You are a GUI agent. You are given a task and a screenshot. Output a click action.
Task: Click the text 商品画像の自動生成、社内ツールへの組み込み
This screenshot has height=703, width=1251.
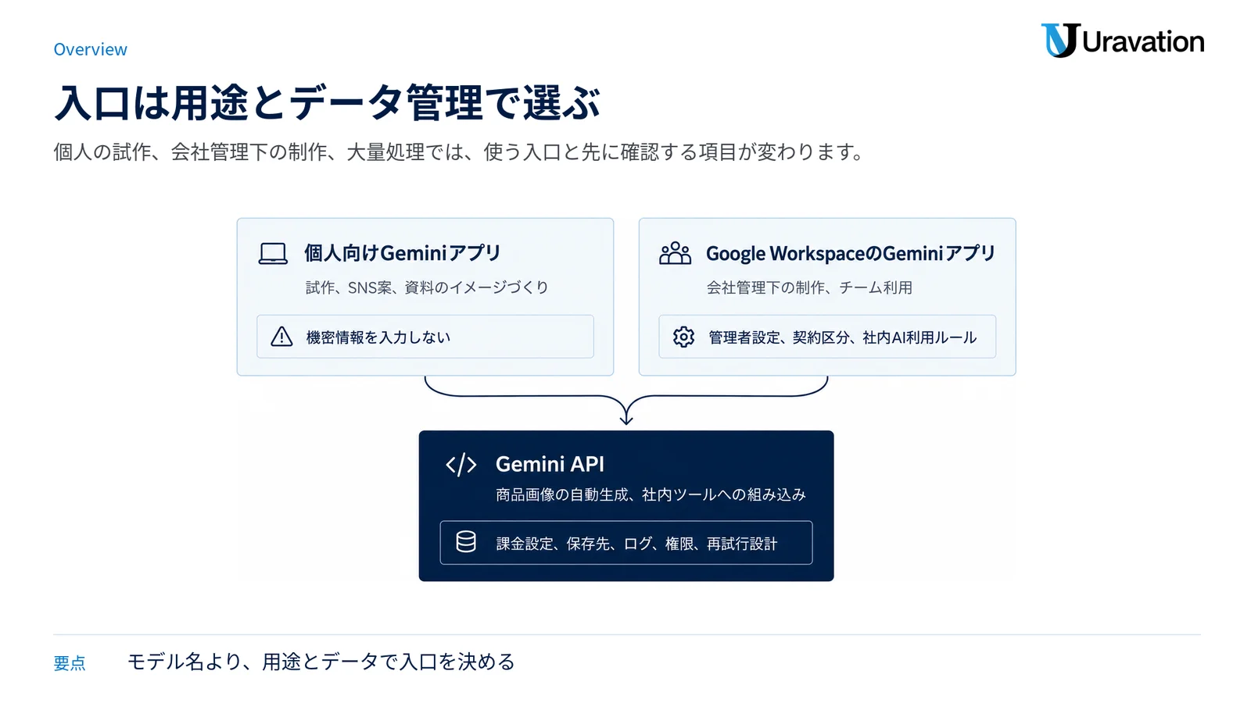[651, 494]
